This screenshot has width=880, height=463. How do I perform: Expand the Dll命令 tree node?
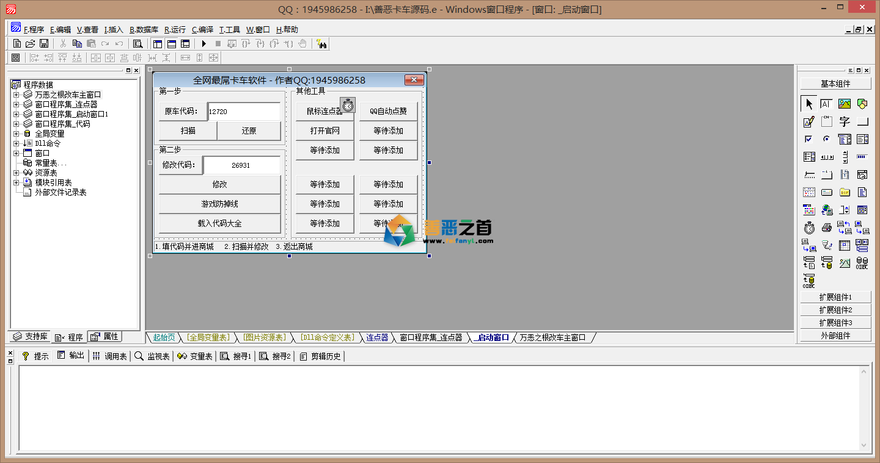point(16,143)
